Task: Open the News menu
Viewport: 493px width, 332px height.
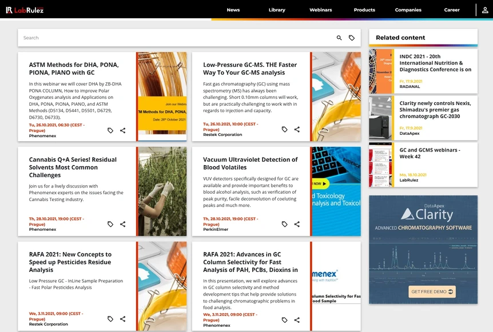Action: tap(233, 10)
